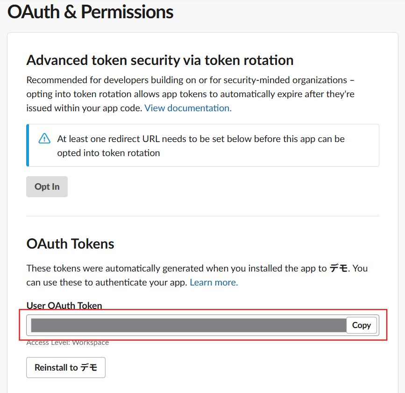The image size is (405, 393).
Task: Open the View documentation link
Action: coord(188,108)
